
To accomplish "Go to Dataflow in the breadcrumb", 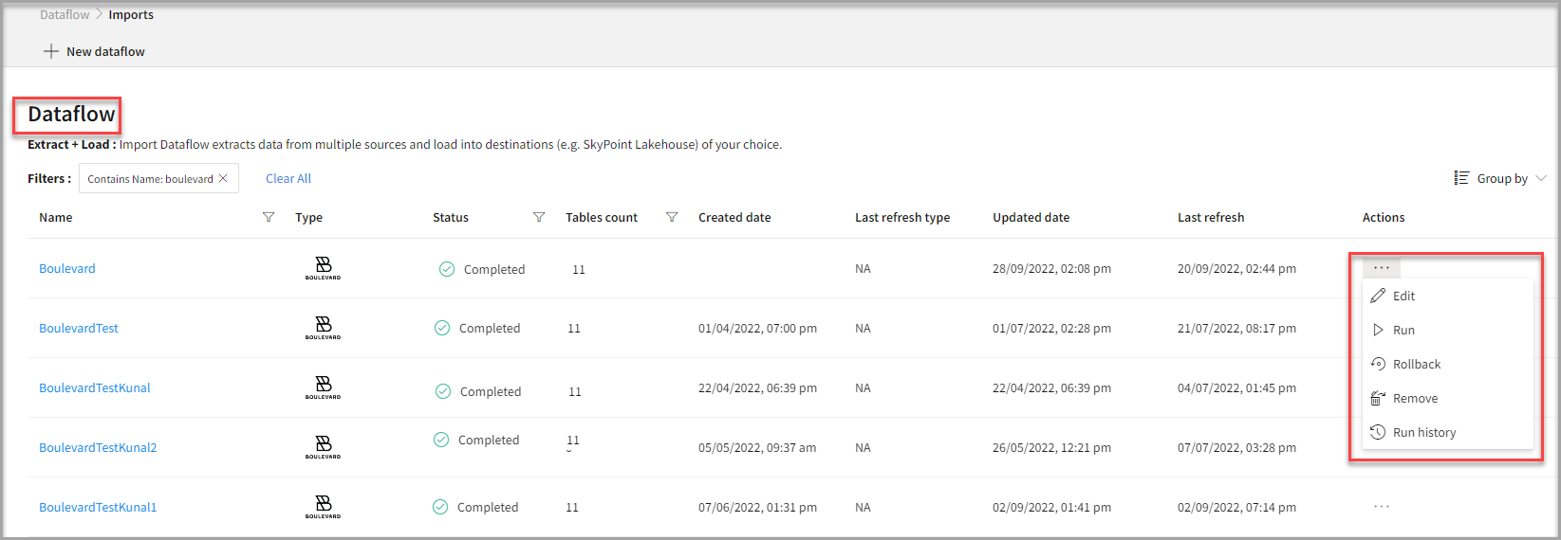I will tap(65, 14).
